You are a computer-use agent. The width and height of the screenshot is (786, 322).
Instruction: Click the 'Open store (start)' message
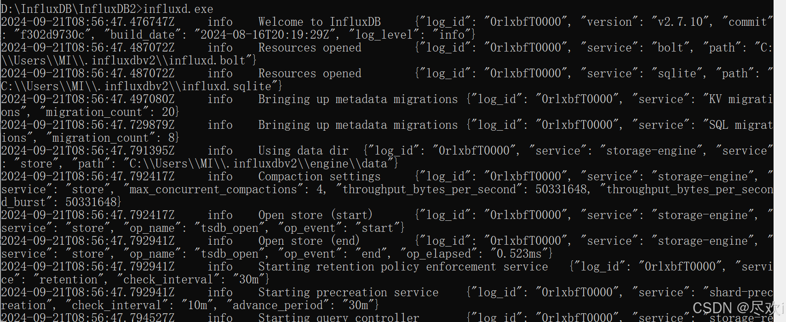[316, 215]
